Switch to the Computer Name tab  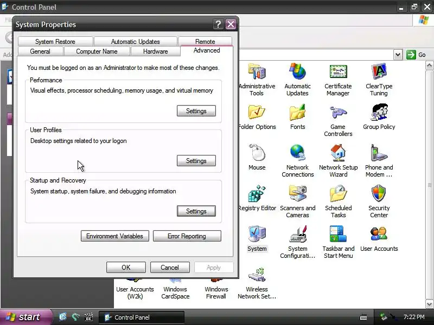click(x=97, y=51)
